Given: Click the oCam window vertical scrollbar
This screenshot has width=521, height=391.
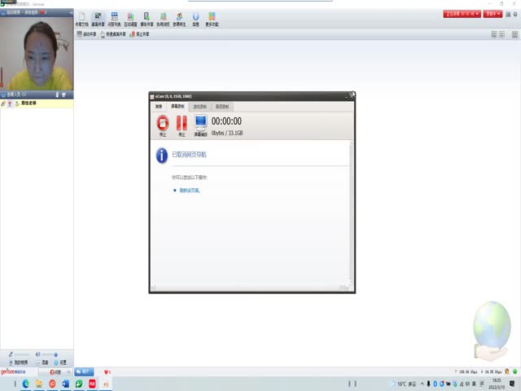Looking at the screenshot, I should [x=352, y=212].
